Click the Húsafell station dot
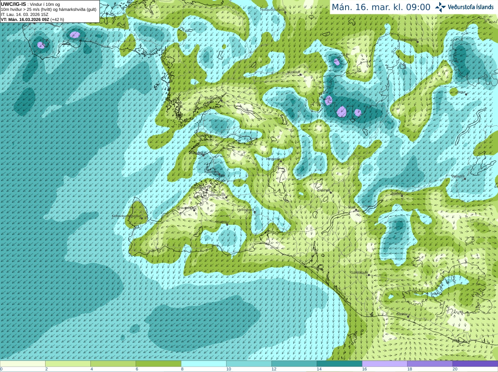The height and width of the screenshot is (372, 498). [301, 75]
